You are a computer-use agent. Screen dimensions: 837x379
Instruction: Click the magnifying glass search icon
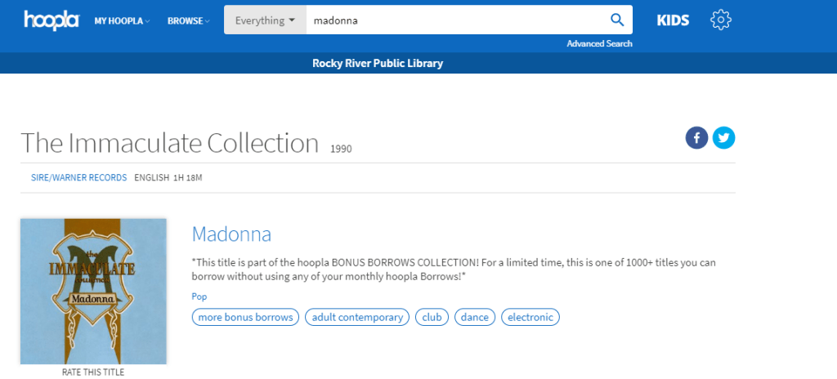[x=617, y=20]
